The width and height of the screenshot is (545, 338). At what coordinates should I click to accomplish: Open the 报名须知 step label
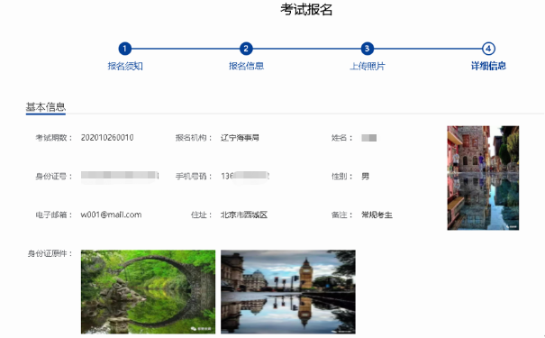(125, 66)
